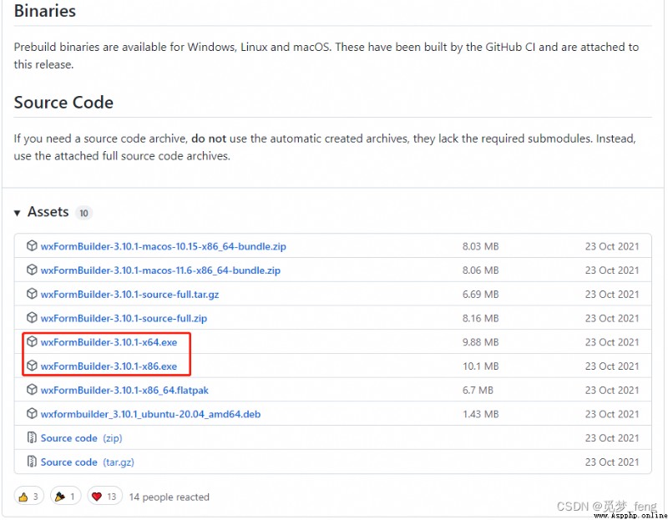
Task: Click the '8.06 MB' file size
Action: click(481, 270)
